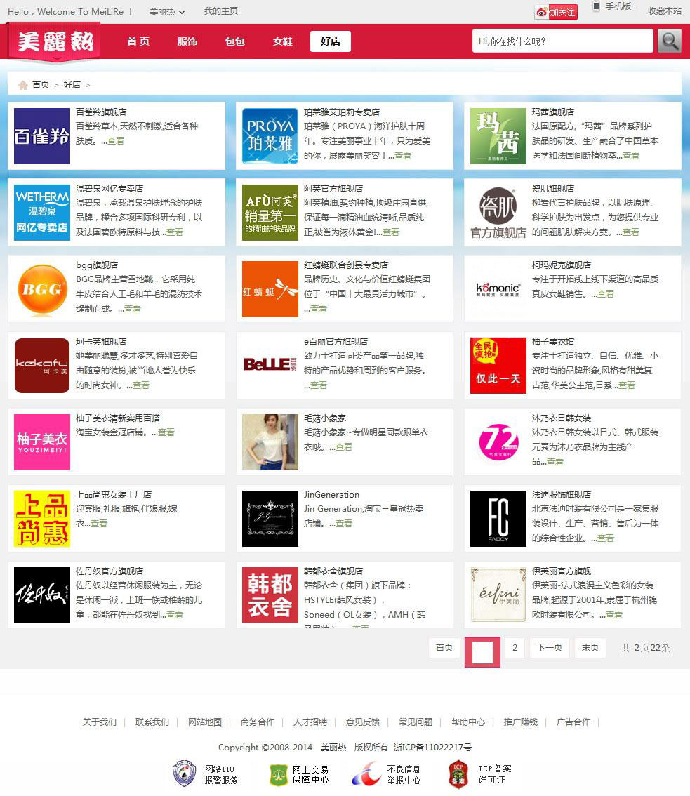Image resolution: width=690 pixels, height=796 pixels.
Task: Open the red 韩都衣舍 logo
Action: (270, 595)
